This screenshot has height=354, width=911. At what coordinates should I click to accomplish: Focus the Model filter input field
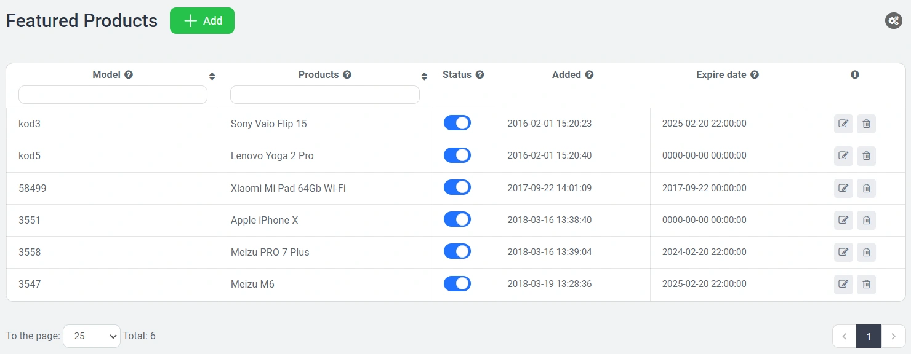coord(113,95)
